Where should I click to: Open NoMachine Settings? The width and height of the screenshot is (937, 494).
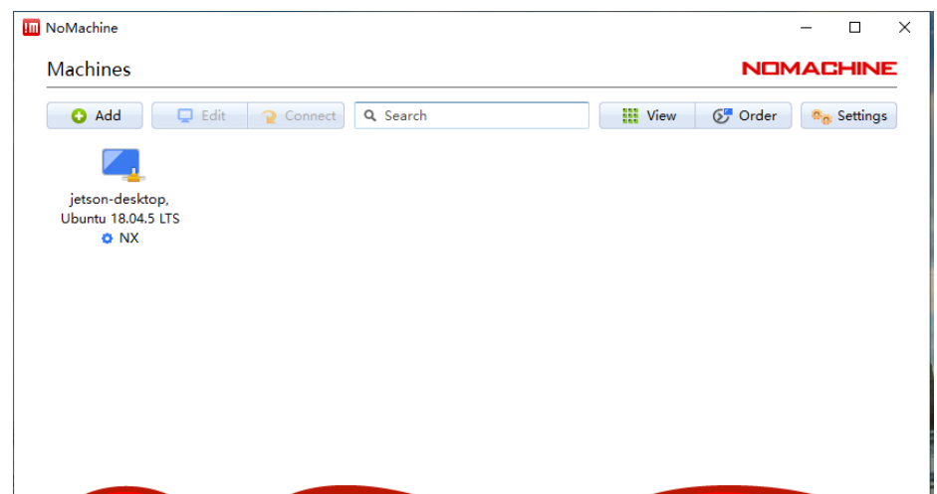(x=848, y=115)
